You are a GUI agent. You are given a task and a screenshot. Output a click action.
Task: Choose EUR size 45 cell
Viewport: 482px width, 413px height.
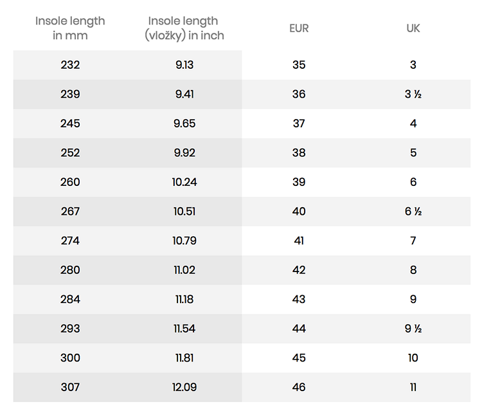[x=299, y=358]
